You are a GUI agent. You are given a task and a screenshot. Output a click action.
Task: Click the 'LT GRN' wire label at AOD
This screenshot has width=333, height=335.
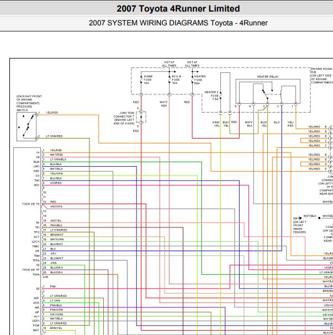click(55, 300)
